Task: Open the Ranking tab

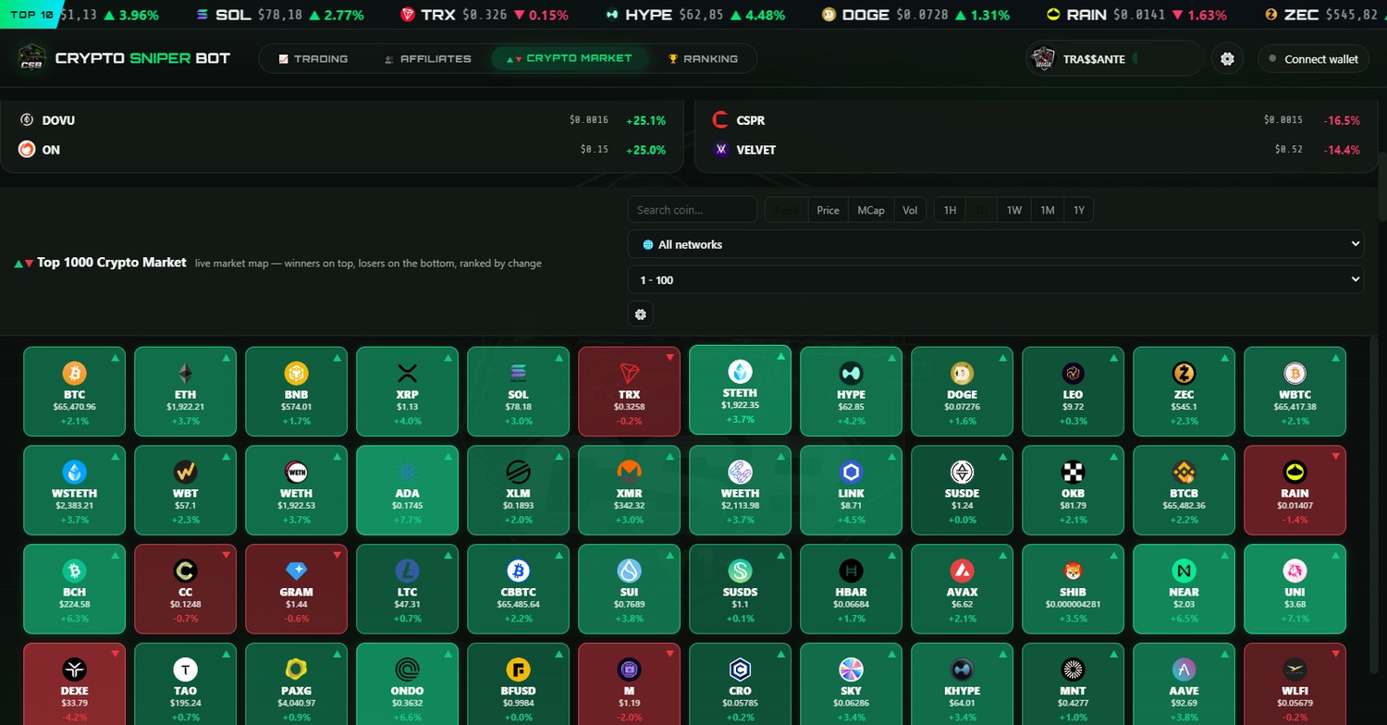Action: pyautogui.click(x=704, y=58)
